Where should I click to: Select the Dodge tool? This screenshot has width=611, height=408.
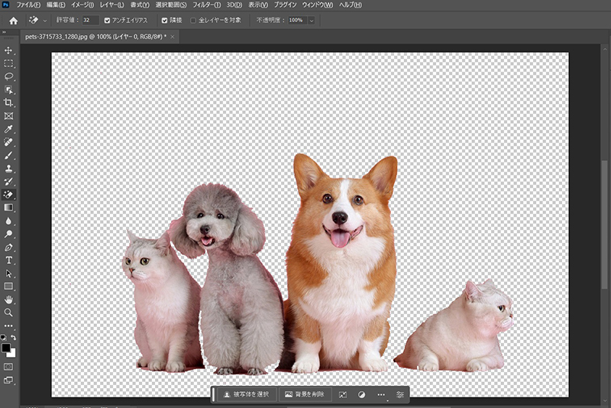click(x=8, y=234)
